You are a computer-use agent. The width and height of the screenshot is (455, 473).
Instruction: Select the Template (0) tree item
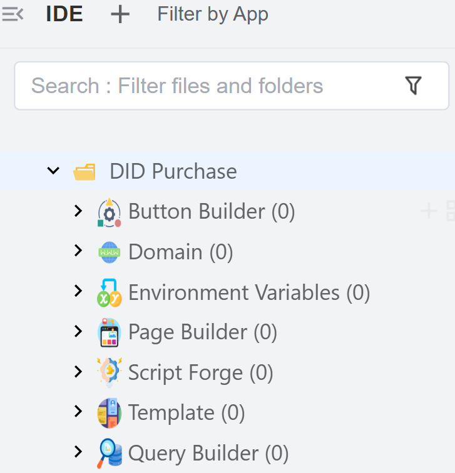[x=187, y=413]
